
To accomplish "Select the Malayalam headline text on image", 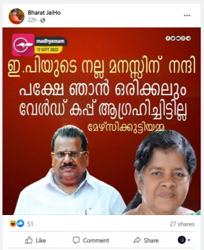I will coord(102,88).
